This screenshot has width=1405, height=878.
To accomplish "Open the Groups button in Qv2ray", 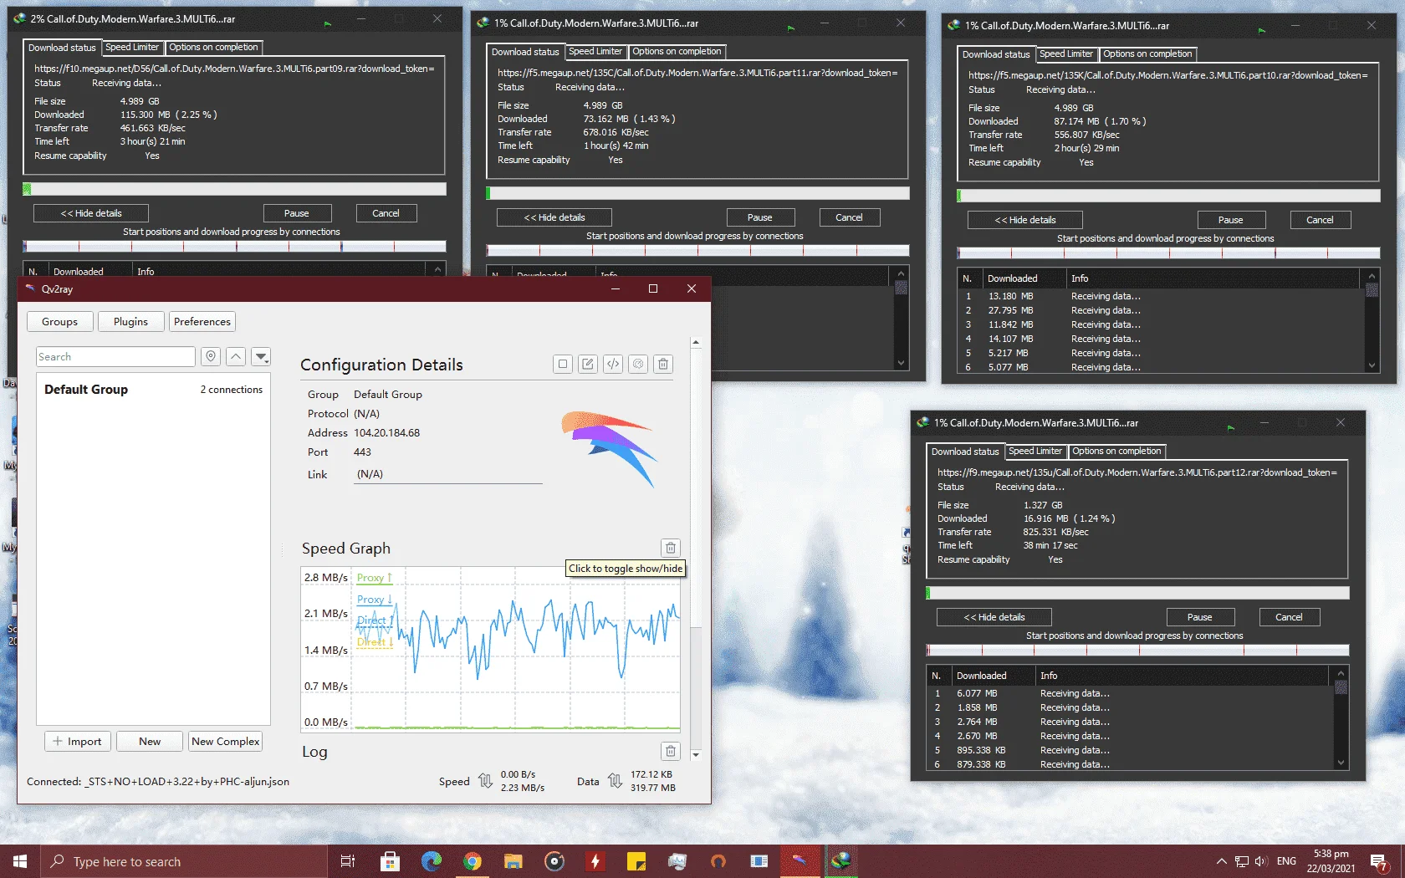I will [59, 322].
